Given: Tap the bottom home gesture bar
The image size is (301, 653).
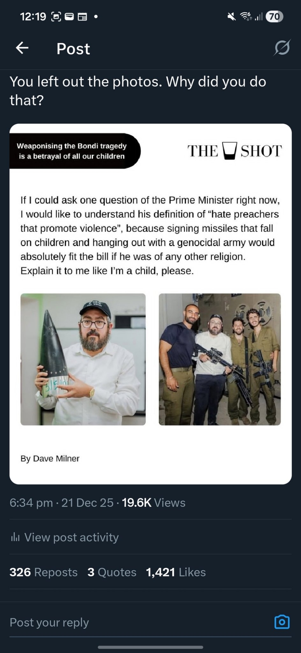Looking at the screenshot, I should [x=150, y=647].
